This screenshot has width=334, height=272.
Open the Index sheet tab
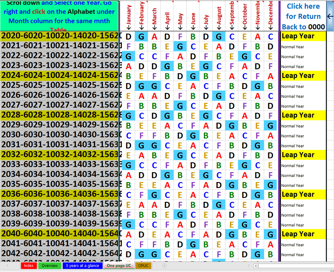pos(28,266)
